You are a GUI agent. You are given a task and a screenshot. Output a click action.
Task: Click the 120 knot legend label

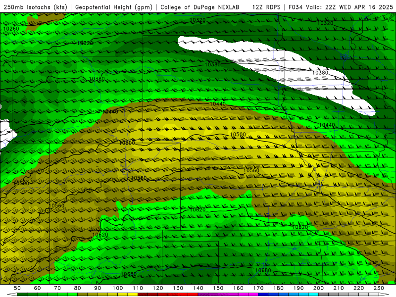(158, 288)
